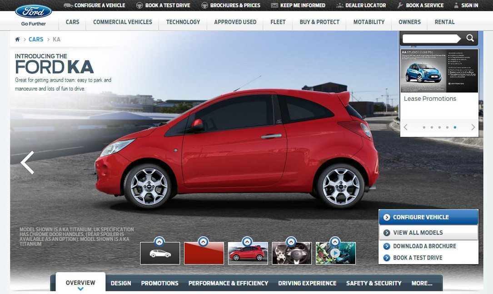Play the video thumbnail
The image size is (493, 294).
335,253
